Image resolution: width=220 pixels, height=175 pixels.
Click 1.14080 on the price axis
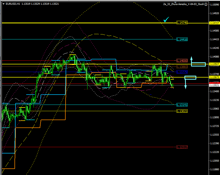(214, 57)
